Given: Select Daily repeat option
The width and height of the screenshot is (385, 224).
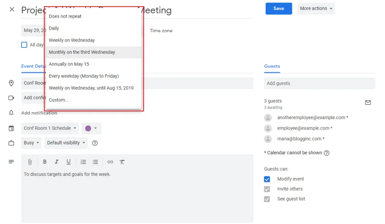Looking at the screenshot, I should (x=94, y=28).
